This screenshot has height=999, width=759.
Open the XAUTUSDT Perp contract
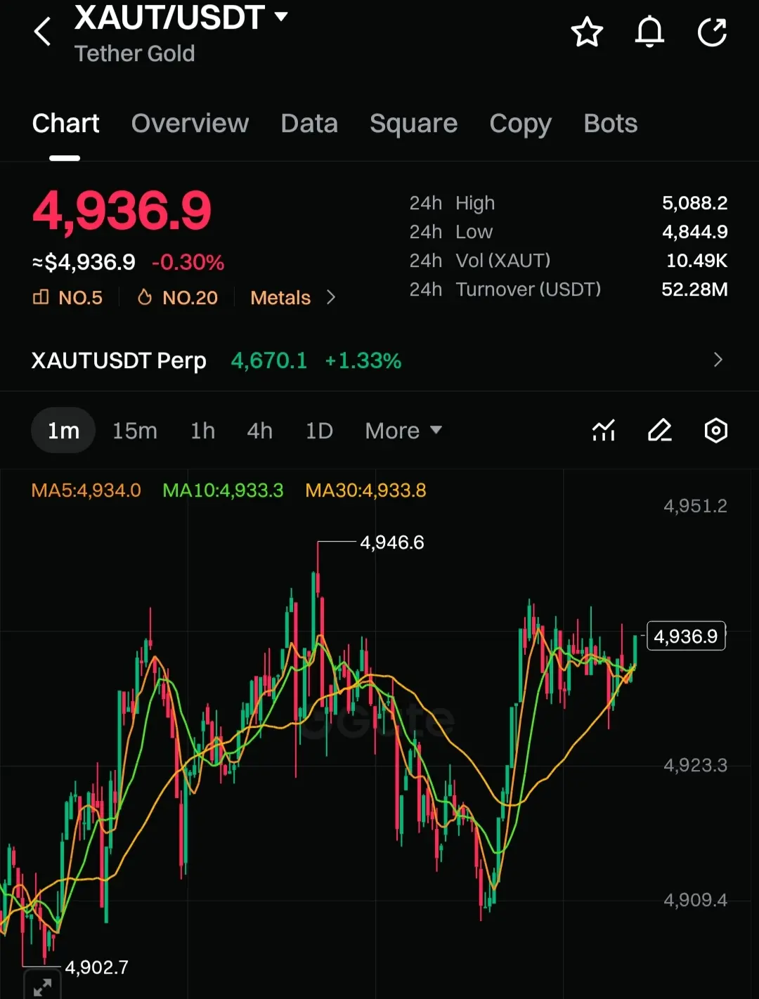tap(119, 360)
